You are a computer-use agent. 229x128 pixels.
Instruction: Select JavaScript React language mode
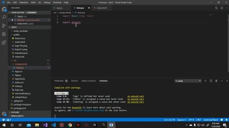click(x=211, y=120)
